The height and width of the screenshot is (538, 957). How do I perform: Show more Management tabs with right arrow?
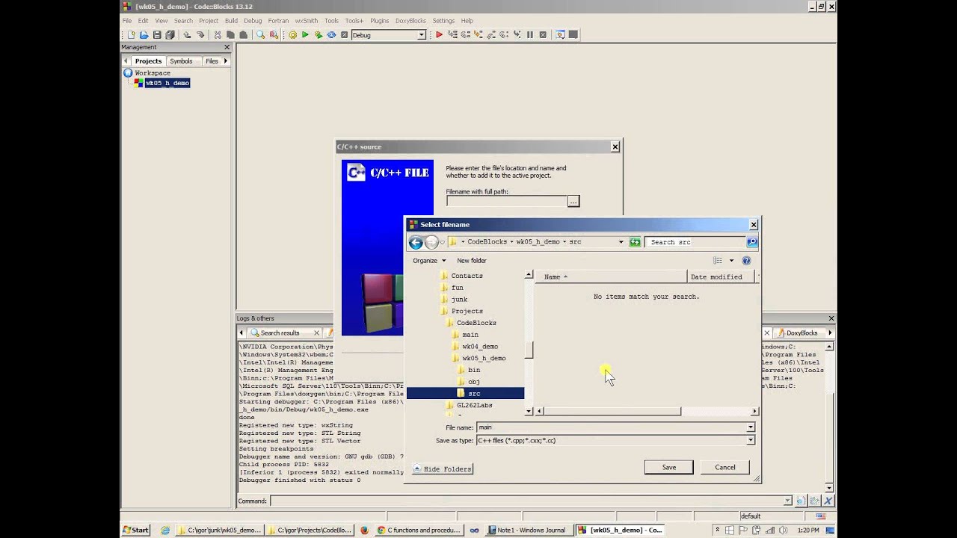pyautogui.click(x=225, y=61)
